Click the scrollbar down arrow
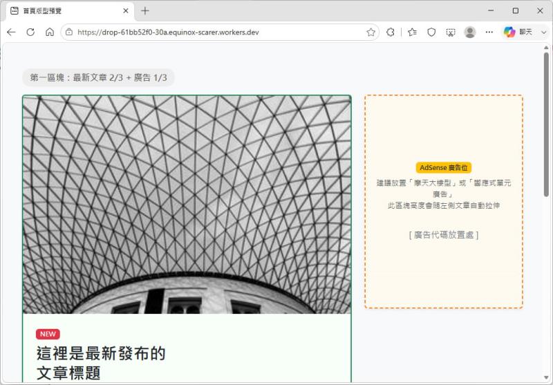Screen dimensions: 553x385 pyautogui.click(x=546, y=378)
